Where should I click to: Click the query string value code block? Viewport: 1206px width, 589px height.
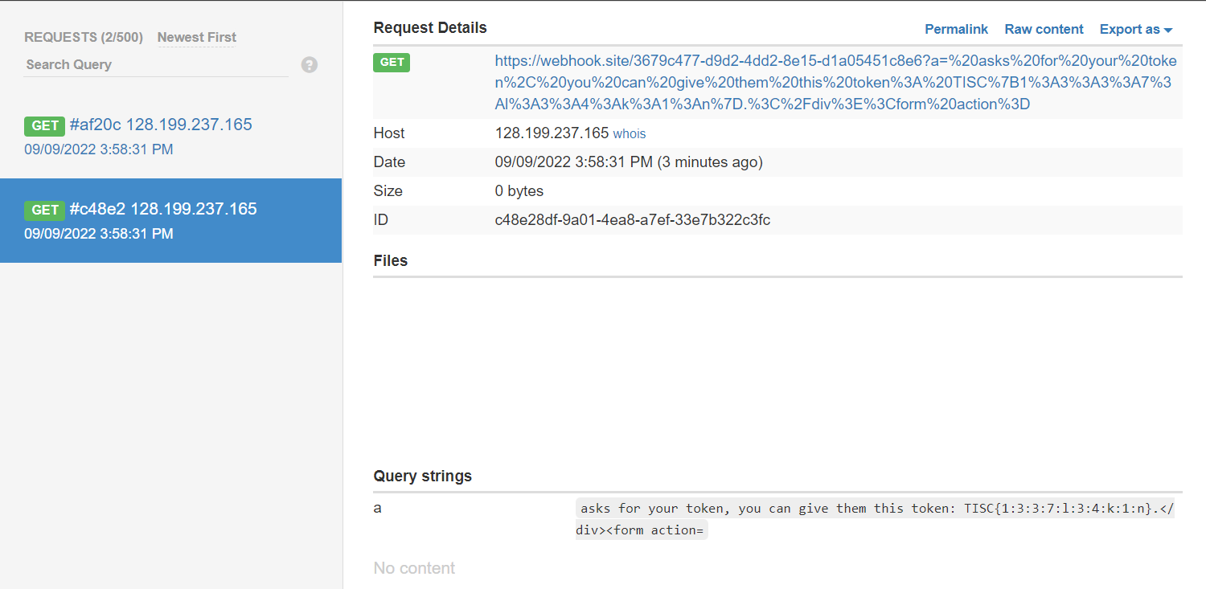(x=874, y=518)
